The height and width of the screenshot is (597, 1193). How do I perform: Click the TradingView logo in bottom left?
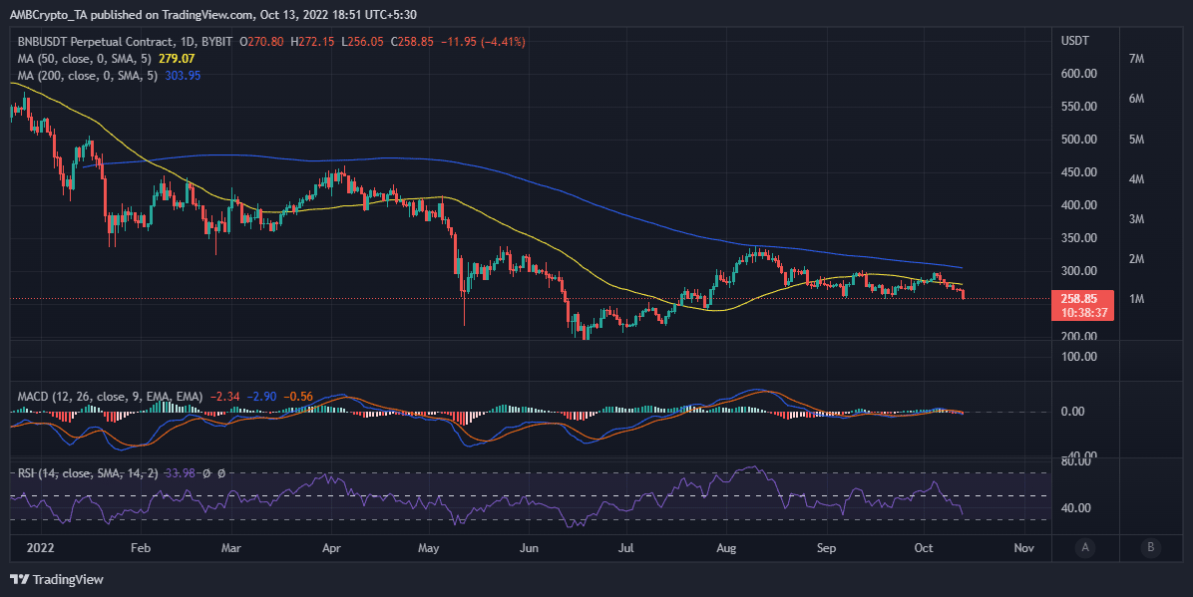click(55, 579)
